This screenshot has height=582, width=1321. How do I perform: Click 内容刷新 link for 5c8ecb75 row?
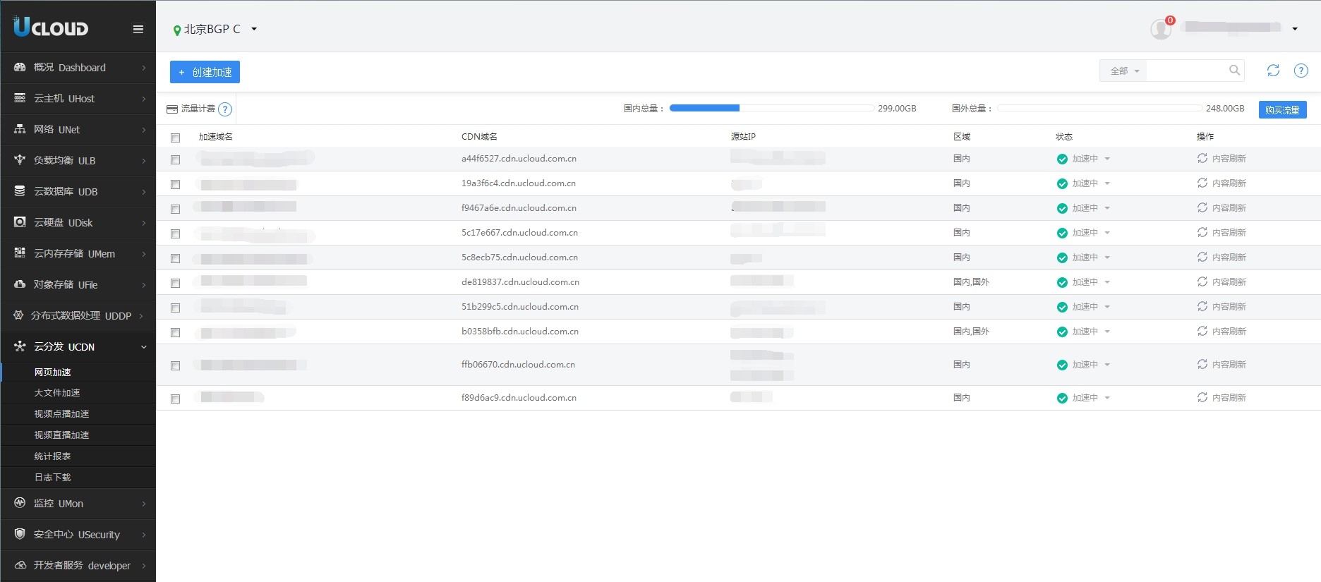pyautogui.click(x=1229, y=257)
